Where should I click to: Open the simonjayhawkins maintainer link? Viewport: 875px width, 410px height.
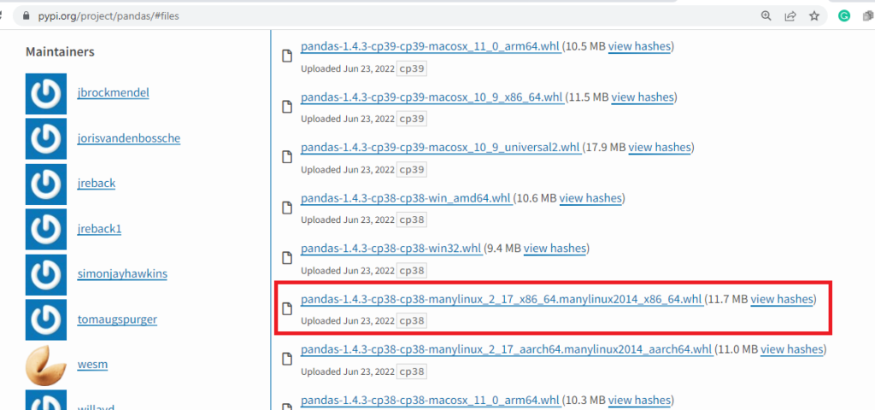pyautogui.click(x=122, y=274)
